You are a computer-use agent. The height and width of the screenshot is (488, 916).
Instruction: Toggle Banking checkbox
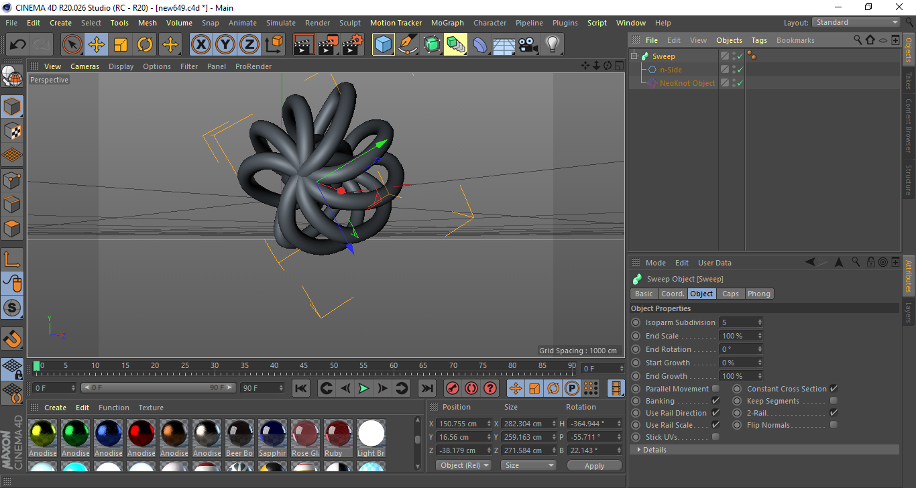[715, 401]
